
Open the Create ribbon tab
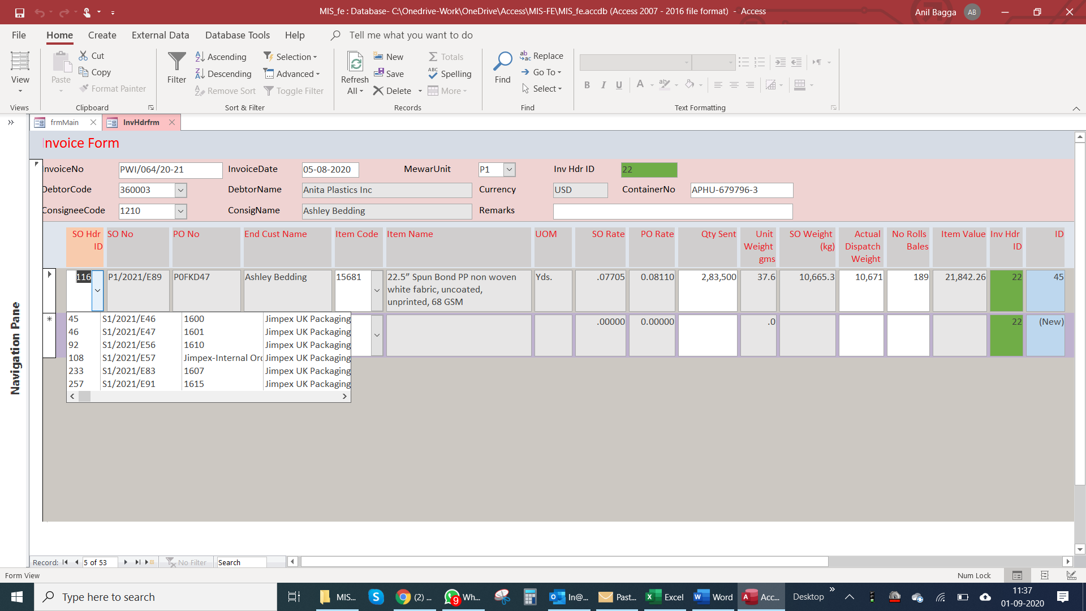click(102, 35)
